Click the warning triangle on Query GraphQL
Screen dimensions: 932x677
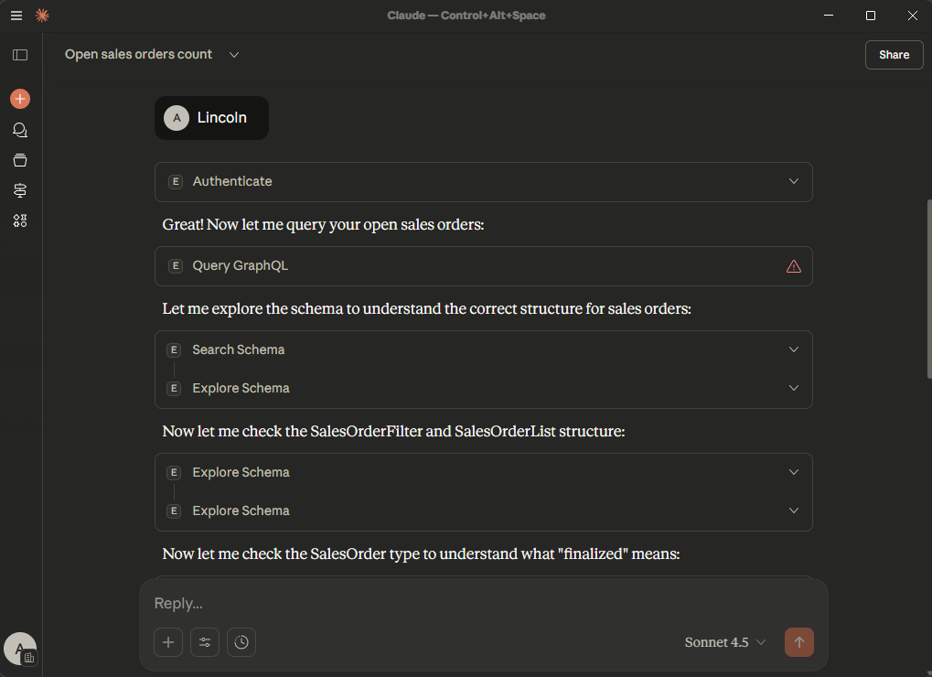794,266
